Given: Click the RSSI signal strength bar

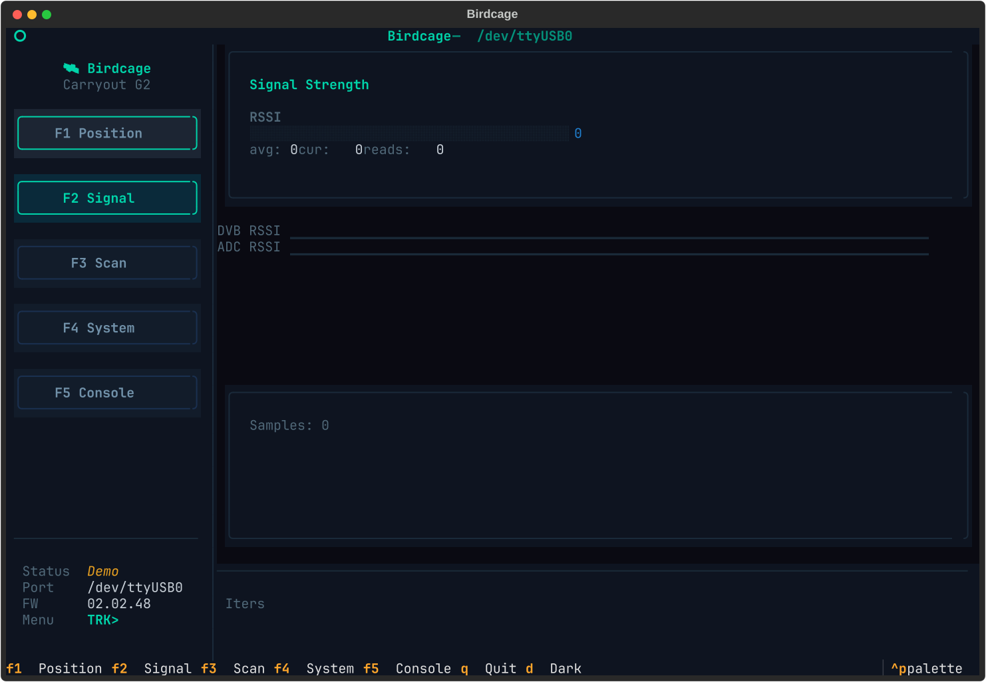Looking at the screenshot, I should click(409, 134).
